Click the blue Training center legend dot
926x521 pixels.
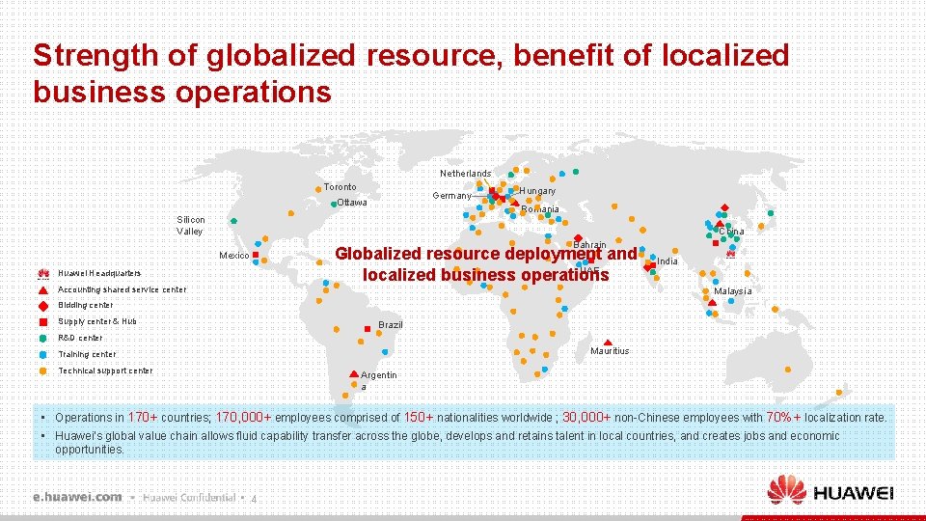pyautogui.click(x=43, y=354)
